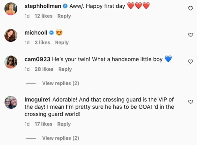The image size is (197, 145).
Task: Open the stephhollman username link
Action: [x=43, y=6]
